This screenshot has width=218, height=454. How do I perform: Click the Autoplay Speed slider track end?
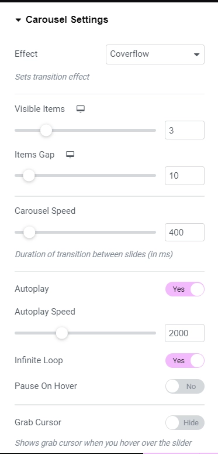coord(154,333)
